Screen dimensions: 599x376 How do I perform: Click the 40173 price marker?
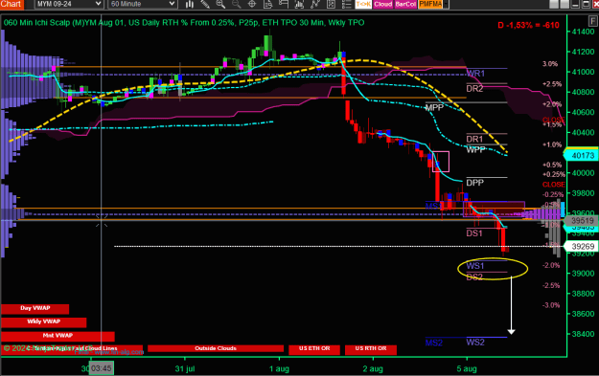coord(581,156)
